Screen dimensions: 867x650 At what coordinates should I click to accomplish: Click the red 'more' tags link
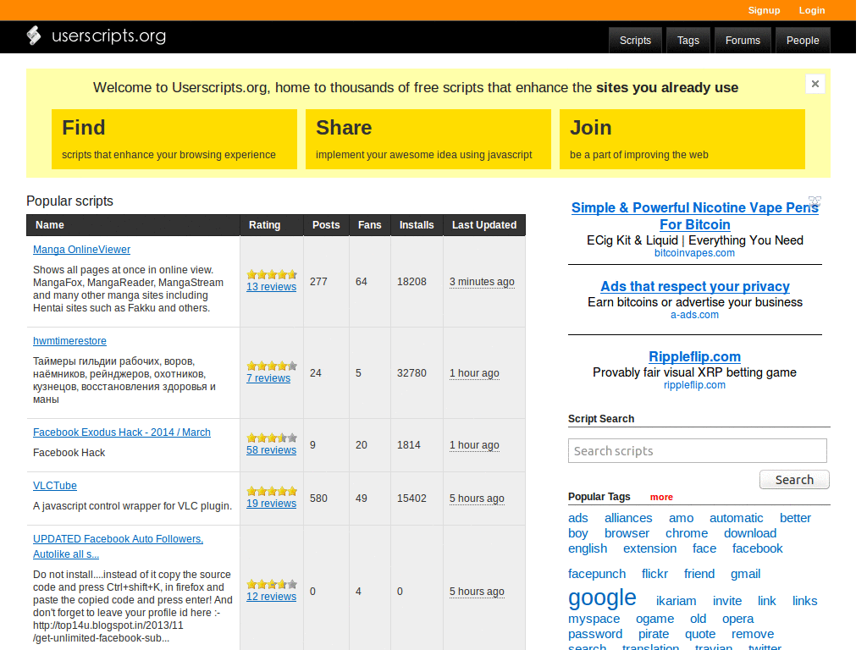tap(661, 497)
